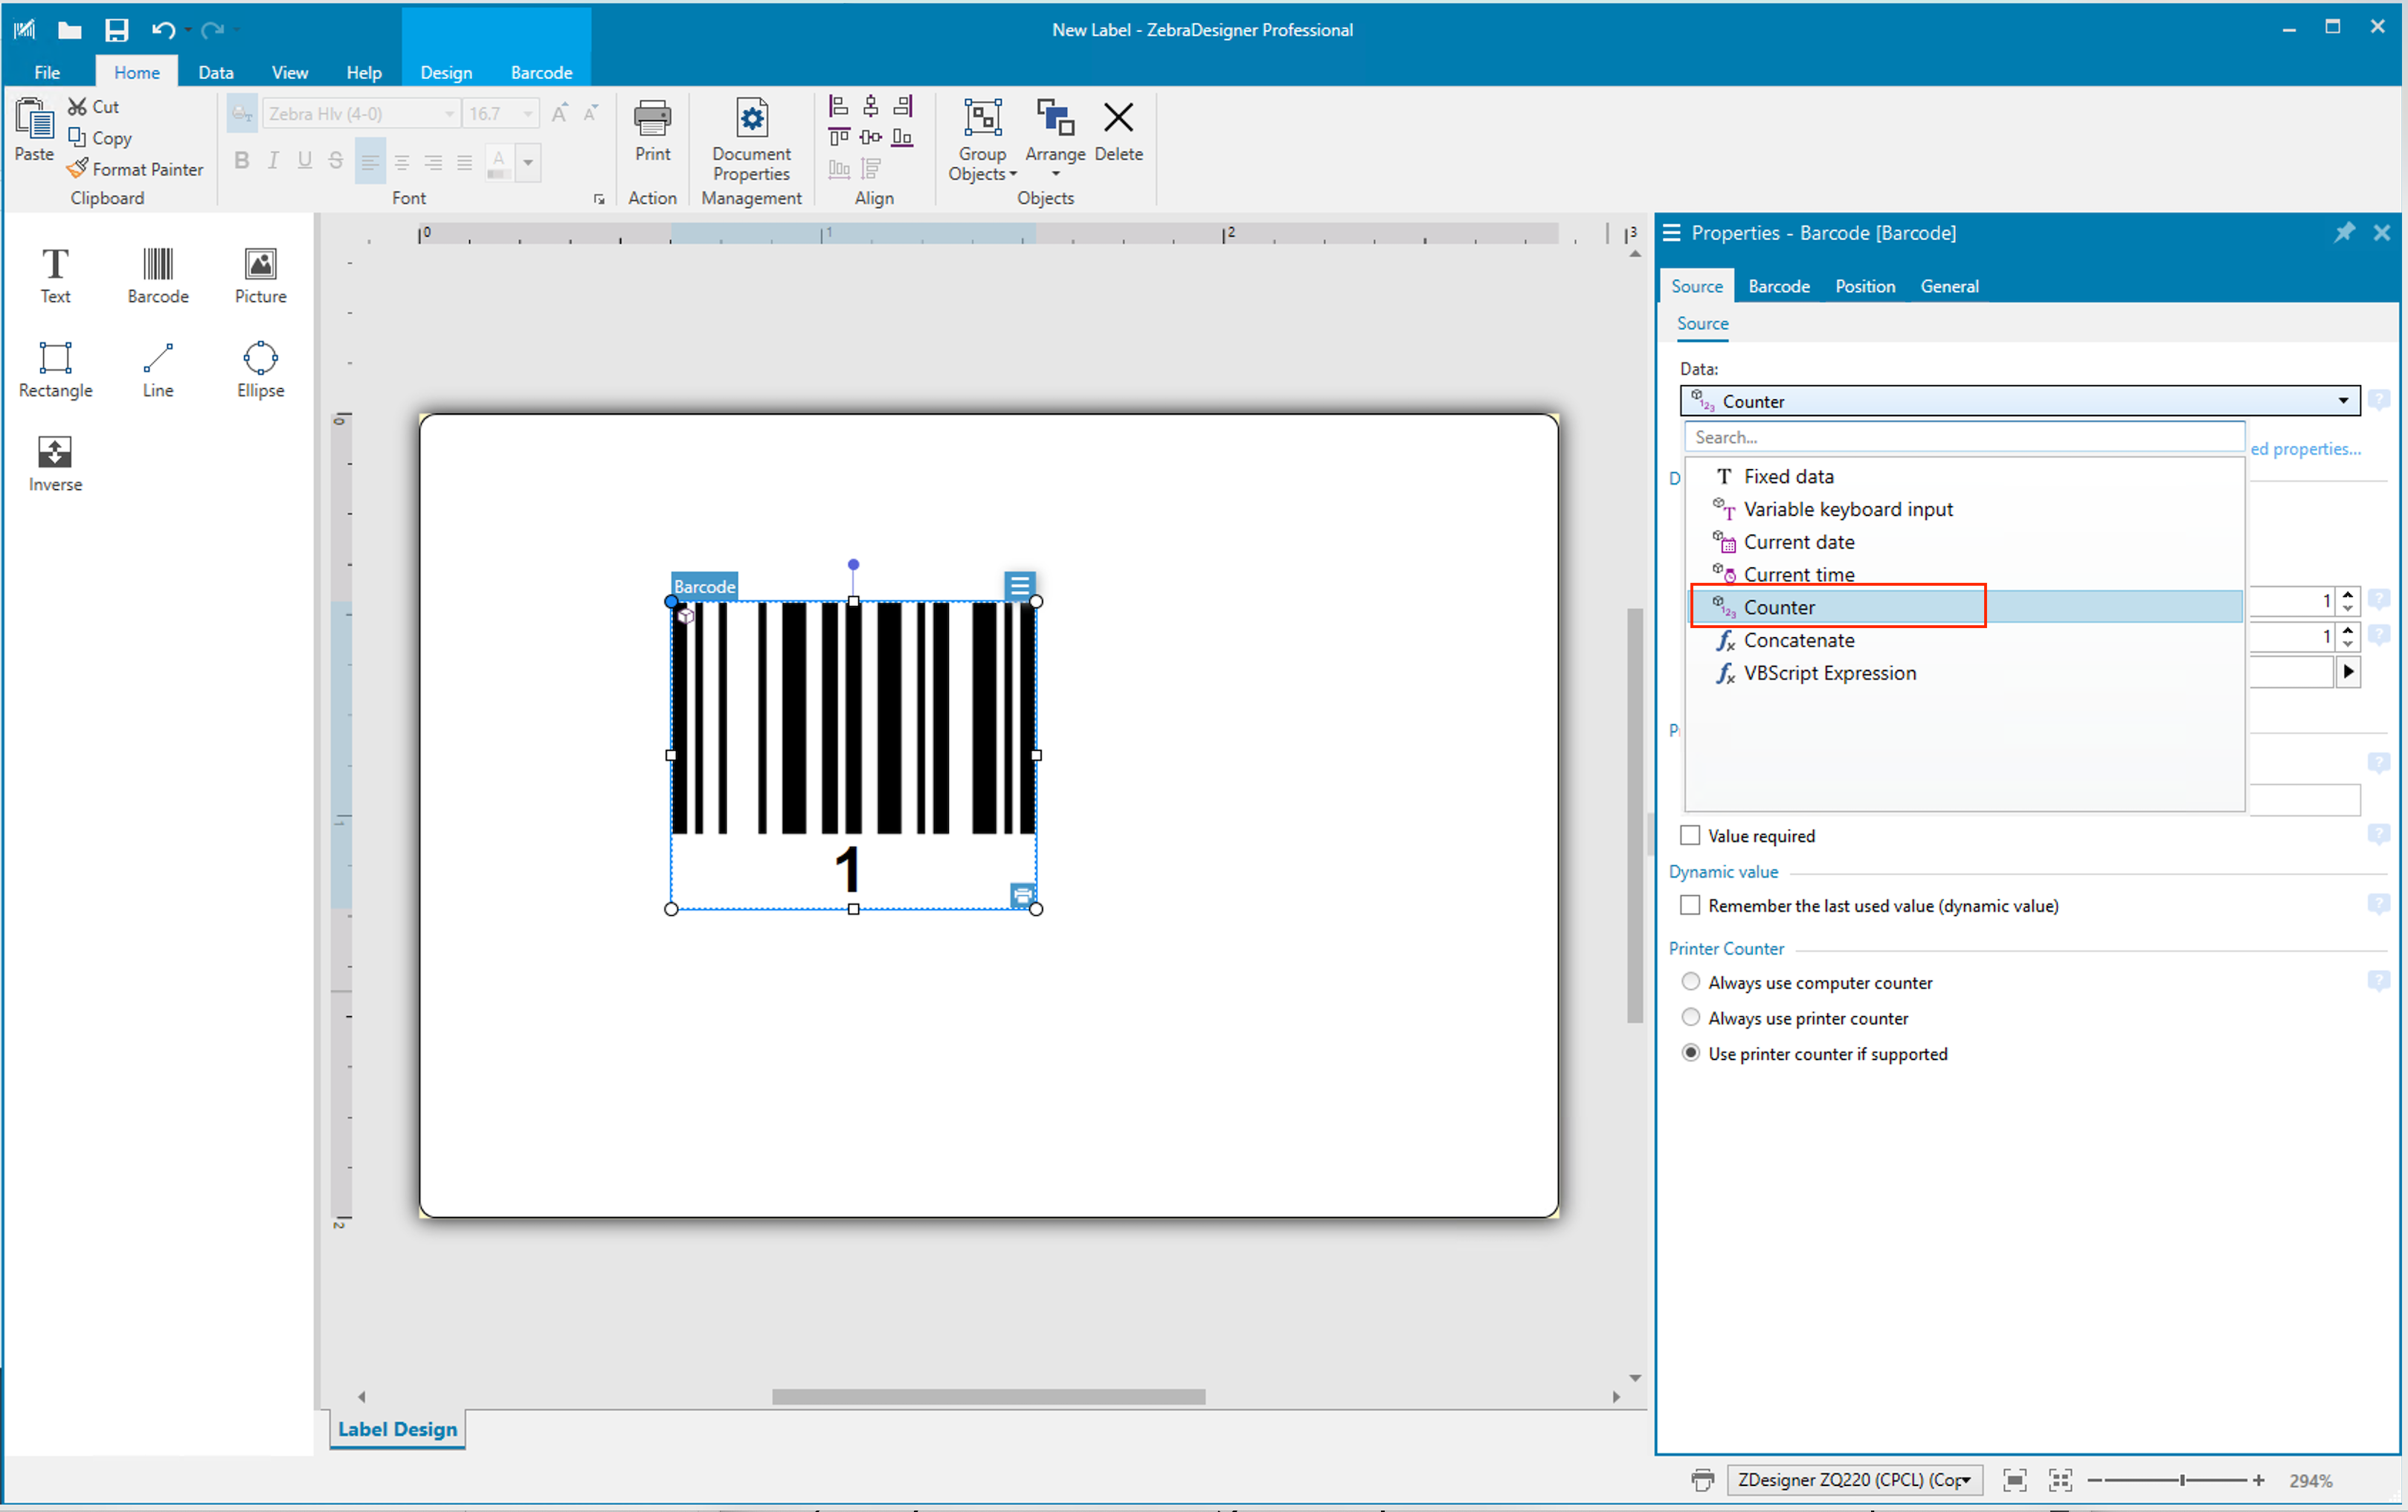Viewport: 2408px width, 1512px height.
Task: Select Always use printer counter
Action: (x=1690, y=1018)
